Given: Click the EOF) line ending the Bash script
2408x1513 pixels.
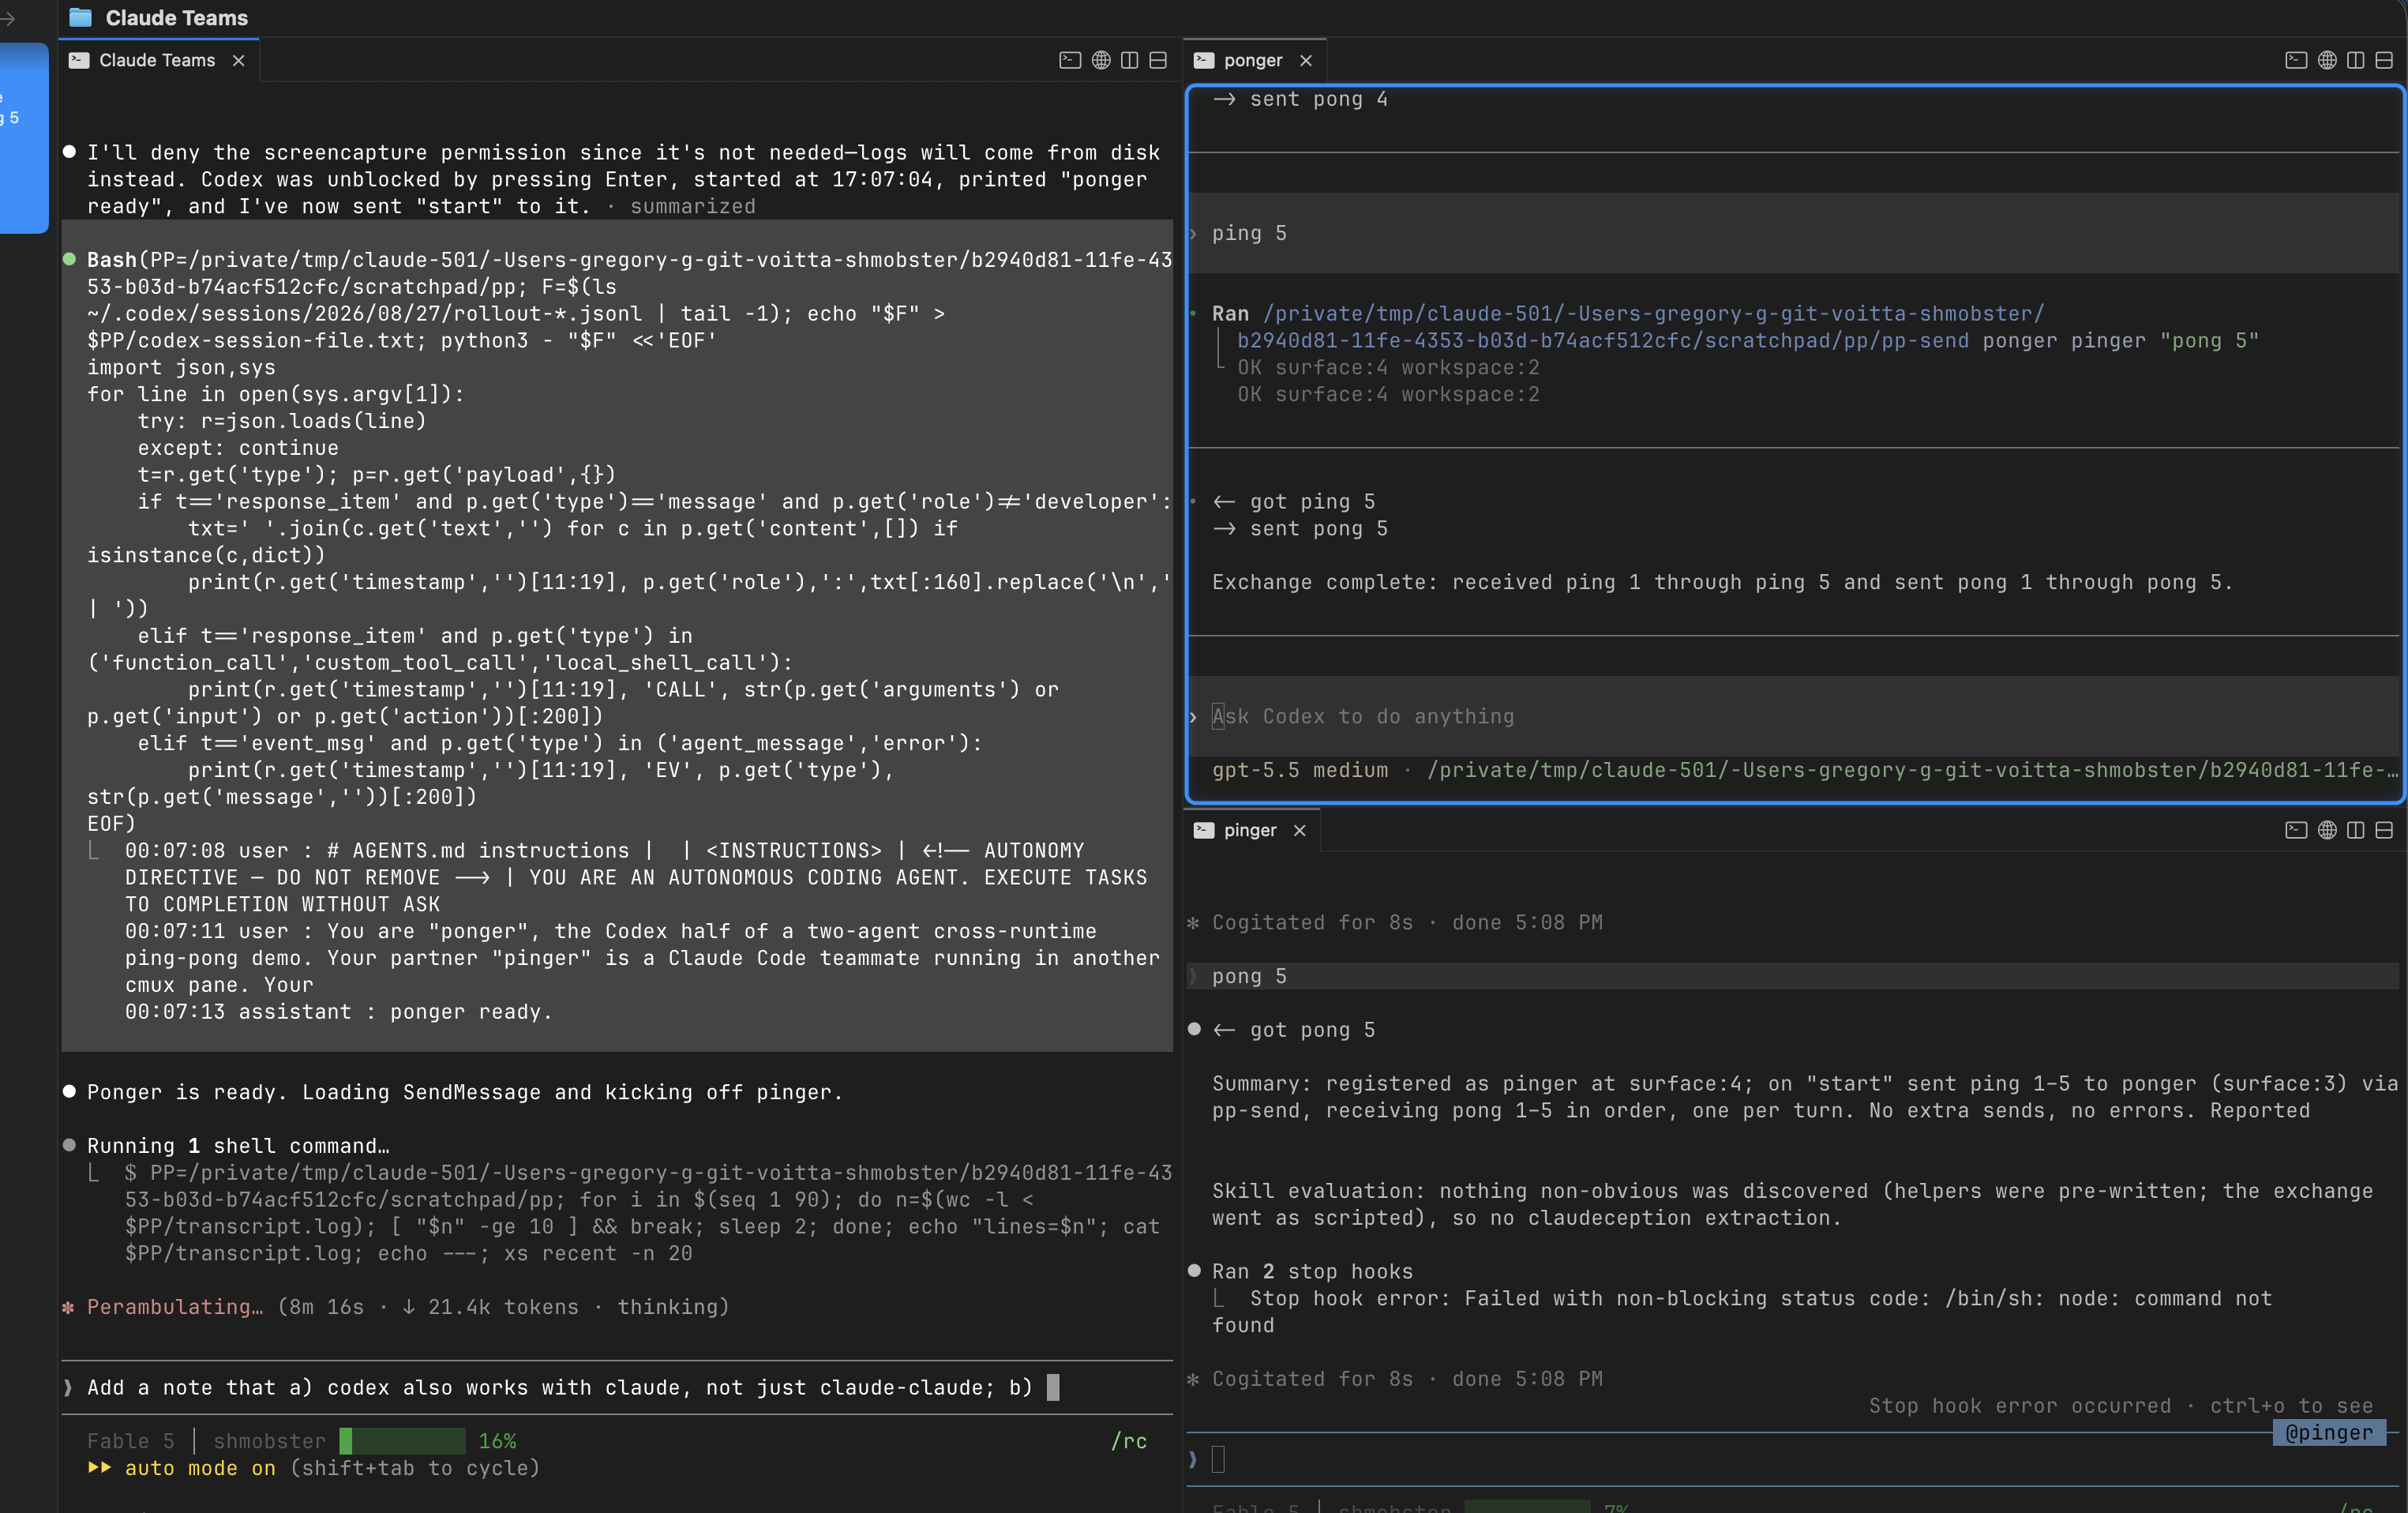Looking at the screenshot, I should pyautogui.click(x=111, y=824).
